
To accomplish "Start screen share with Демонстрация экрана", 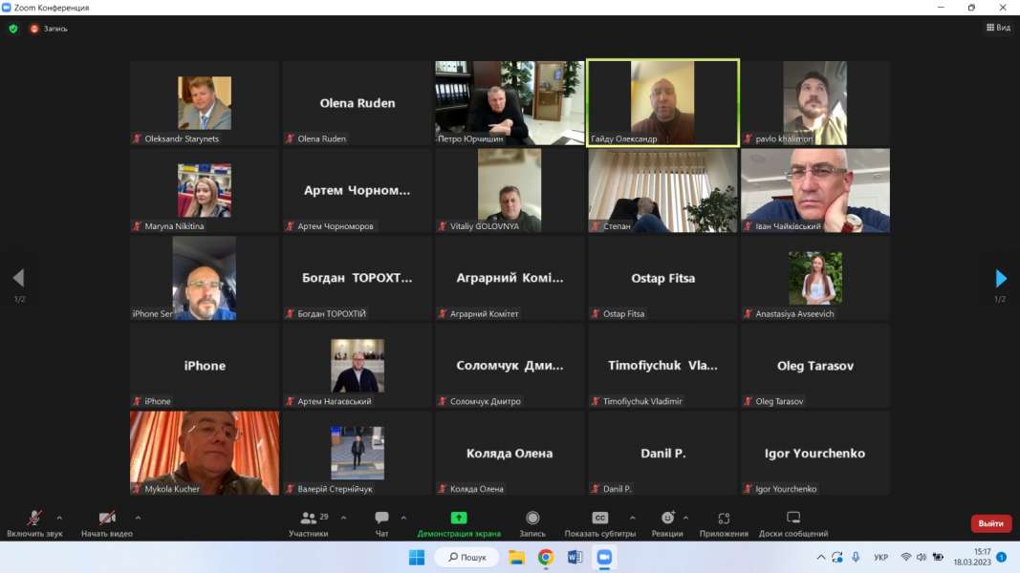I will 459,519.
